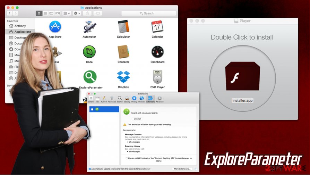The width and height of the screenshot is (310, 175).
Task: Switch Finder to list view
Action: (45, 13)
